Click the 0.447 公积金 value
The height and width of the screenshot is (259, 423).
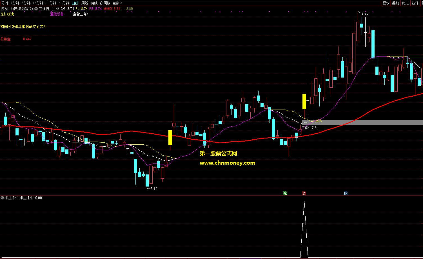click(27, 39)
